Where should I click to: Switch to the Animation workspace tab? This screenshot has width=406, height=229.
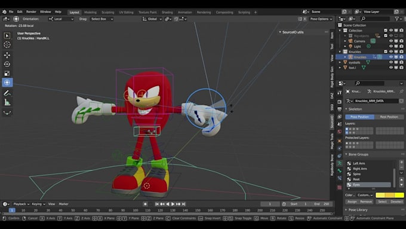184,12
